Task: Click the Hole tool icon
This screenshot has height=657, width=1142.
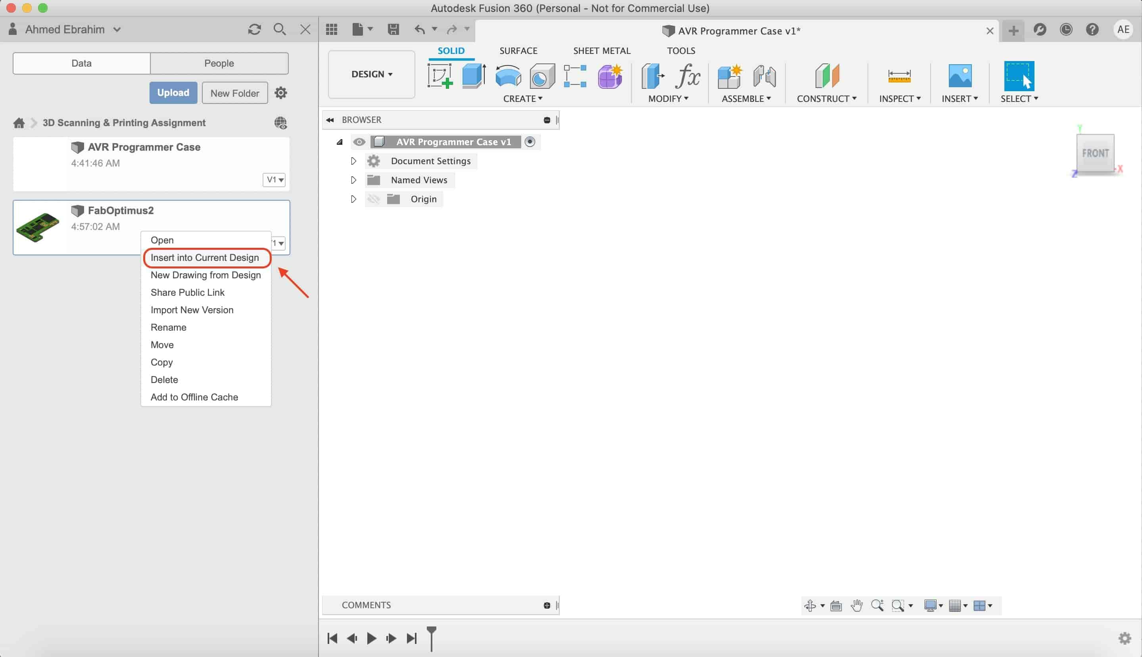Action: pos(542,75)
